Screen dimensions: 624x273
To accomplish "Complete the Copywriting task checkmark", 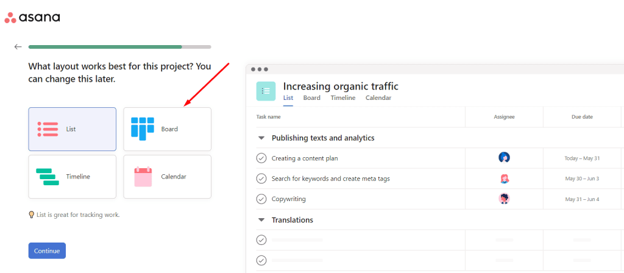I will coord(261,199).
